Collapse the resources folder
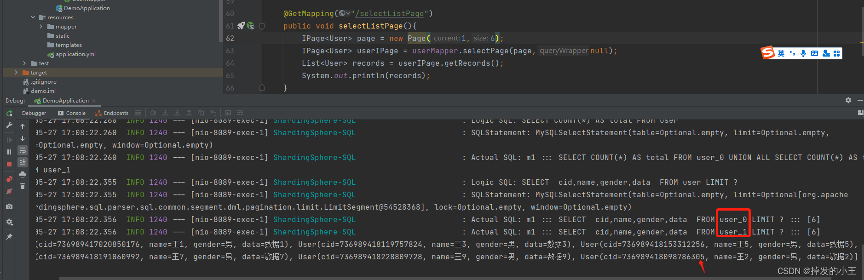 [33, 17]
